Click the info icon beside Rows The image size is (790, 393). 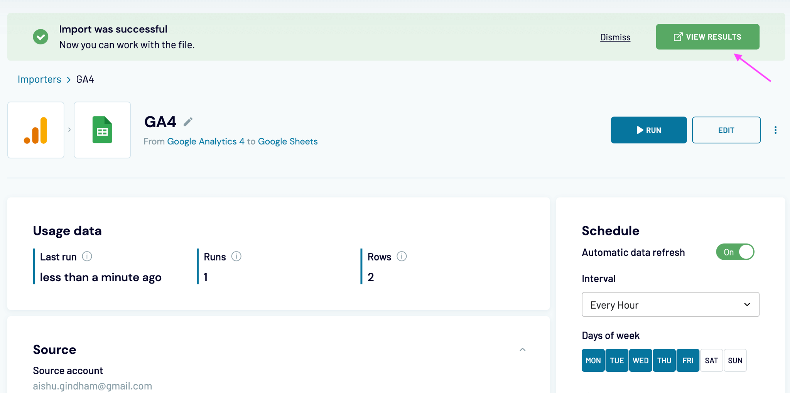[x=402, y=256]
